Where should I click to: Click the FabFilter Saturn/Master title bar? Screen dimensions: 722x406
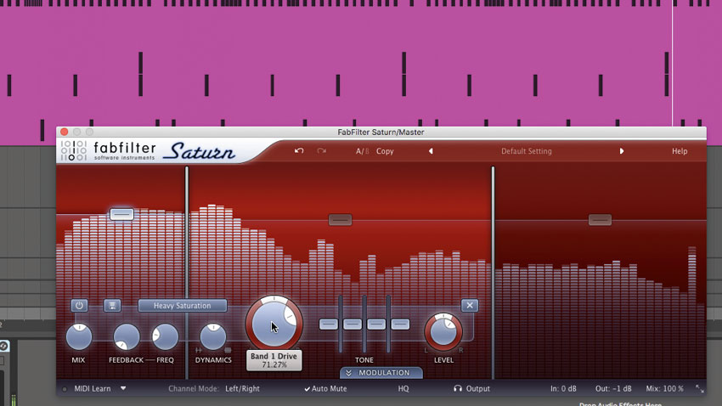point(381,133)
